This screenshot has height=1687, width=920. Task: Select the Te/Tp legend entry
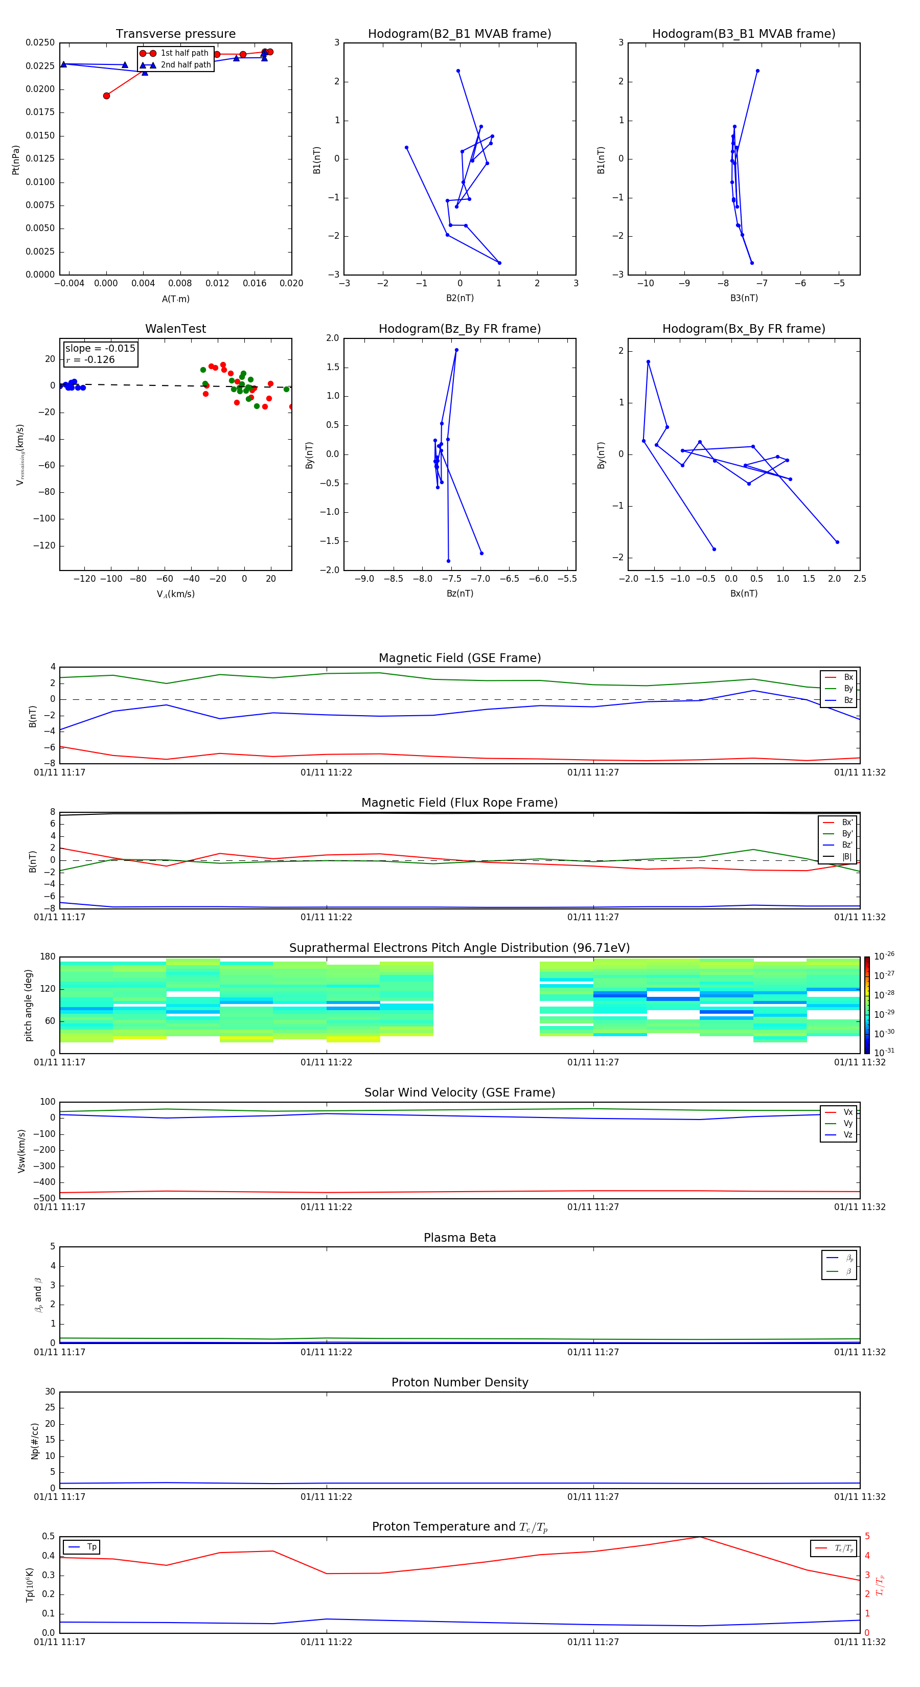click(x=834, y=1548)
